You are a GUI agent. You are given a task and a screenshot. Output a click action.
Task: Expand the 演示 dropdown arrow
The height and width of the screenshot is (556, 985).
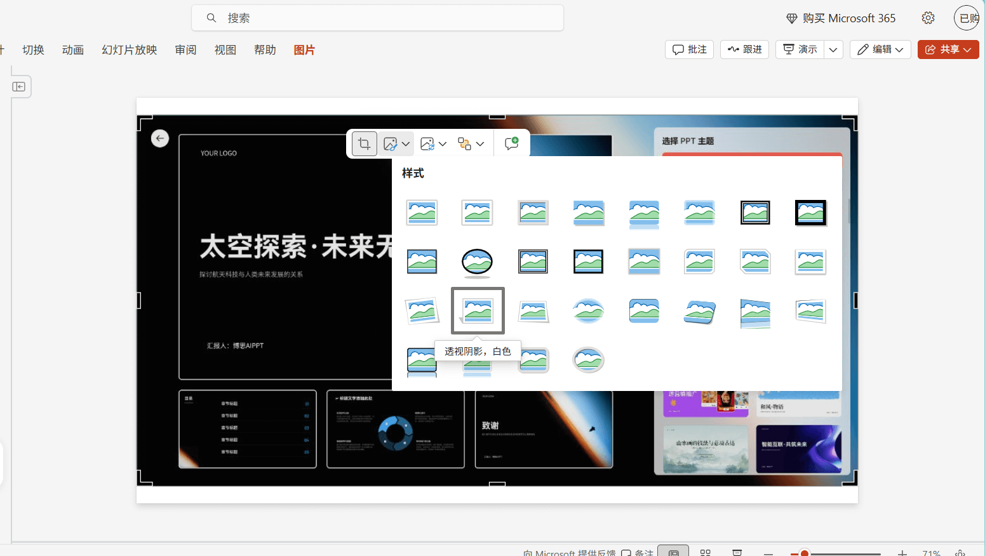coord(833,49)
